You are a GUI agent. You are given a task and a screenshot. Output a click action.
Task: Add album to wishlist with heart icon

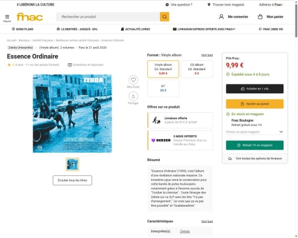click(133, 80)
